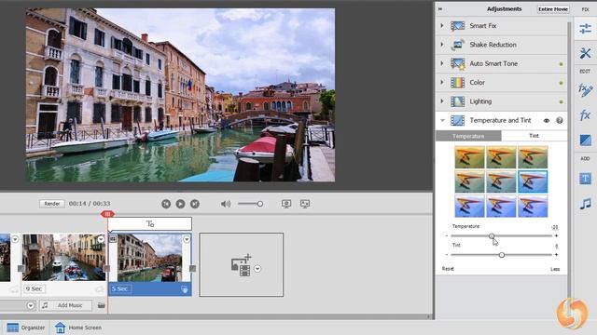Click the red playhead timeline marker

tap(107, 214)
